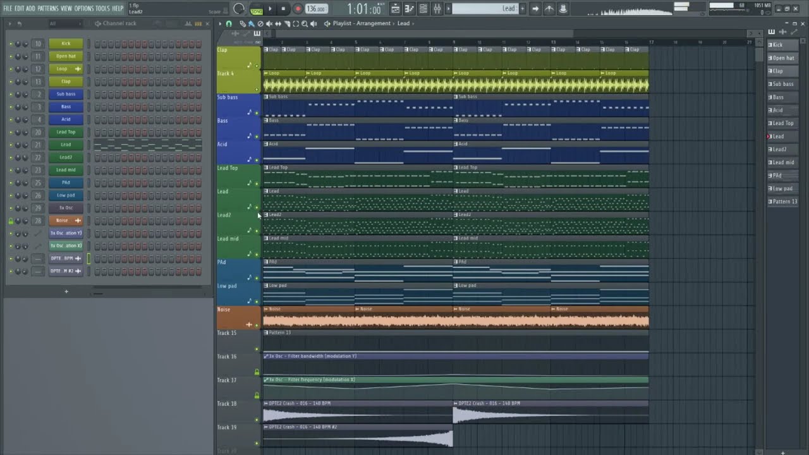The image size is (809, 455).
Task: Mute the Acid channel via its green LED
Action: (x=11, y=119)
